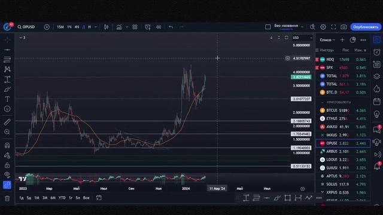Viewport: 383px width, 215px height.
Task: Toggle stay in drawing mode
Action: click(7, 155)
